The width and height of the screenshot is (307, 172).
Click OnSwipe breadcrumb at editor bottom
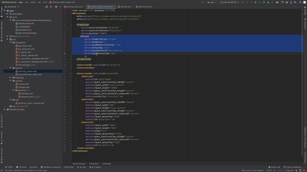tap(106, 163)
